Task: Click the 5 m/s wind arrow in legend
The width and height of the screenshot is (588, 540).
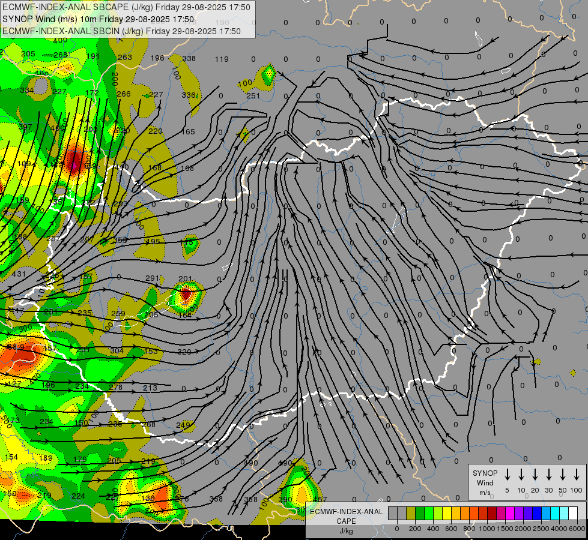Action: coord(507,475)
